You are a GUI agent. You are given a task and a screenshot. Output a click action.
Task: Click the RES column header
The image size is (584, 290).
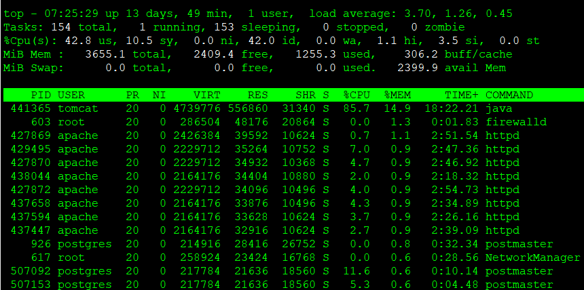[258, 95]
